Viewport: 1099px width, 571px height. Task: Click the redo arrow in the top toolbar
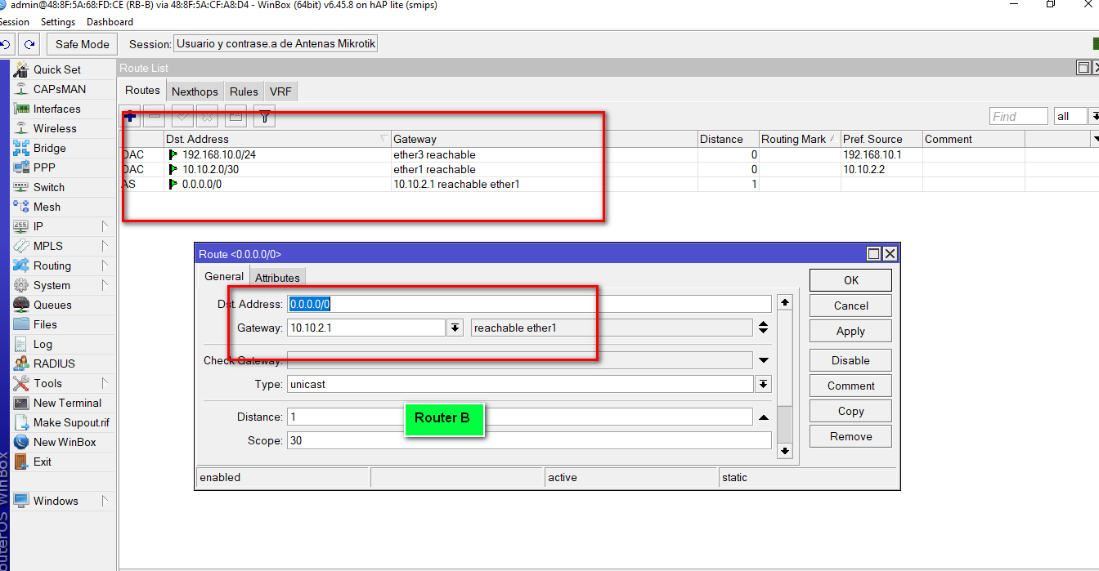point(29,44)
